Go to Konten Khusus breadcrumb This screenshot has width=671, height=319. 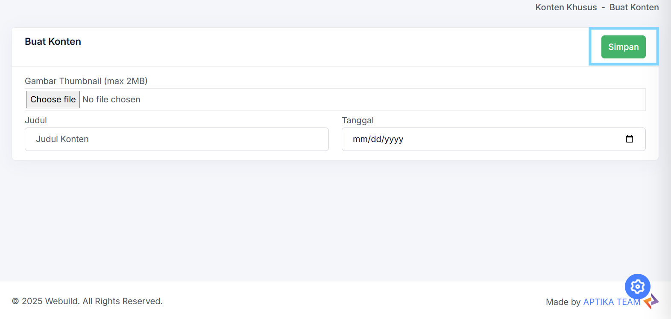(x=566, y=7)
